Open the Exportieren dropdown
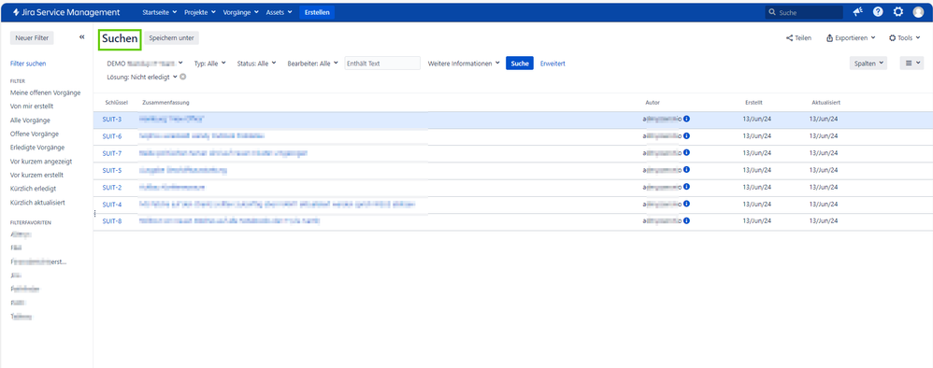Image resolution: width=933 pixels, height=368 pixels. [x=851, y=38]
